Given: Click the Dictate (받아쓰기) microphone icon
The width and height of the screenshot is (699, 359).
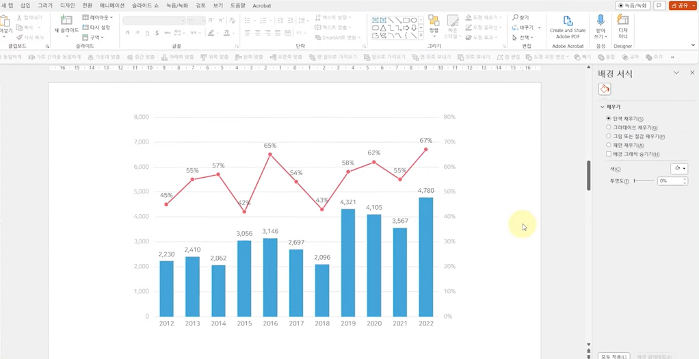Looking at the screenshot, I should 601,20.
